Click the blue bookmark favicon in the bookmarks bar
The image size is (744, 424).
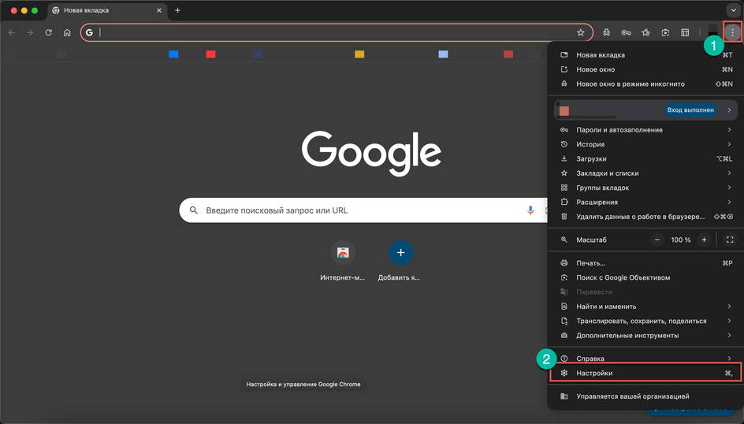tap(173, 54)
